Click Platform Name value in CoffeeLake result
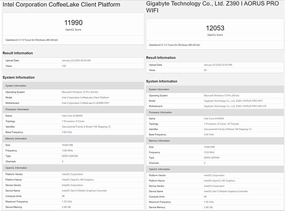285x211 pixels. (78, 180)
